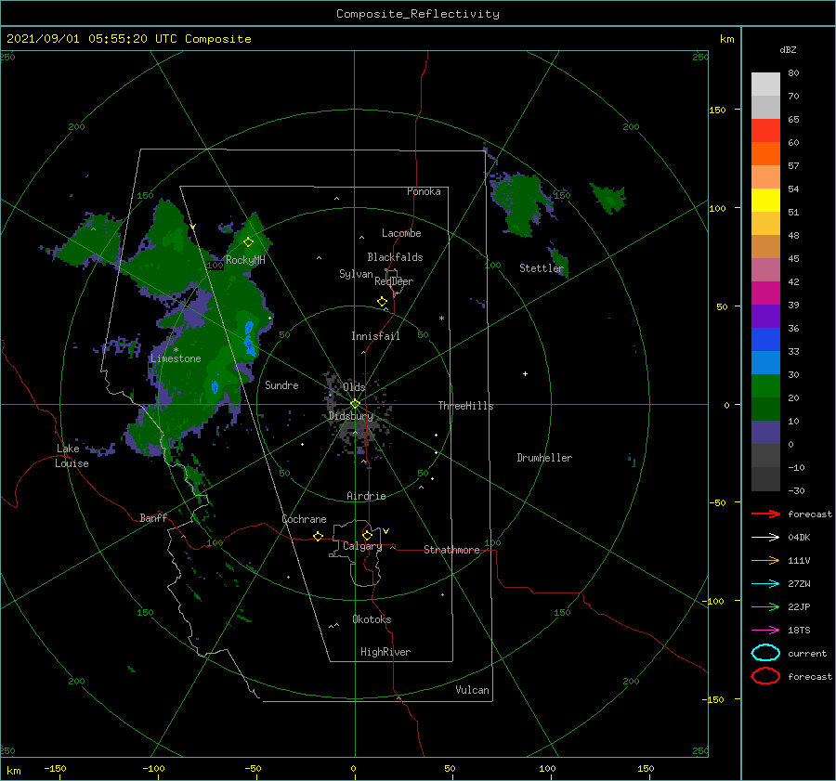Click the yellow V marker beside Calgary
Screen dimensions: 836x781
coord(386,531)
